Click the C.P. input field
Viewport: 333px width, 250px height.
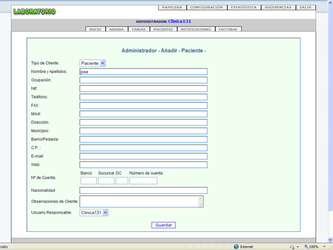tap(143, 148)
